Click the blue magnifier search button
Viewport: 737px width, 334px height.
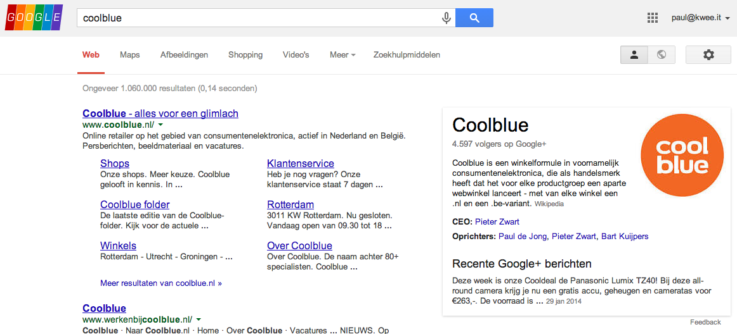(474, 18)
